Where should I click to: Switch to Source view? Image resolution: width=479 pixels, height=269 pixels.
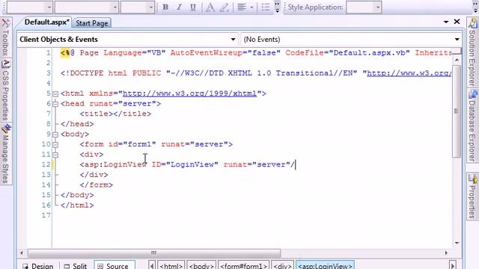click(x=115, y=265)
